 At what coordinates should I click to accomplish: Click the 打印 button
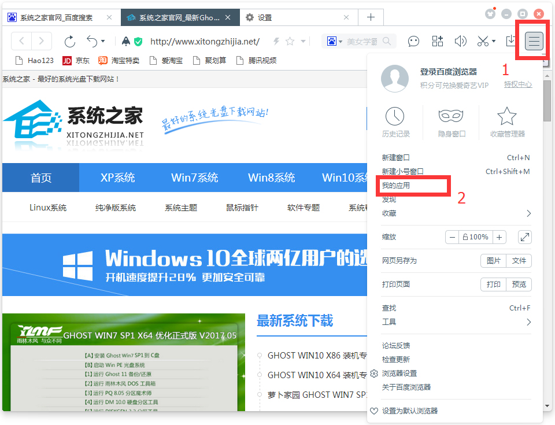[493, 284]
